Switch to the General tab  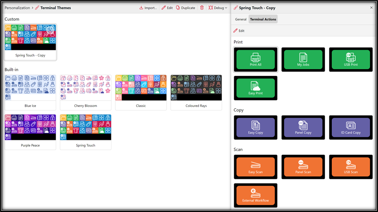click(x=240, y=19)
